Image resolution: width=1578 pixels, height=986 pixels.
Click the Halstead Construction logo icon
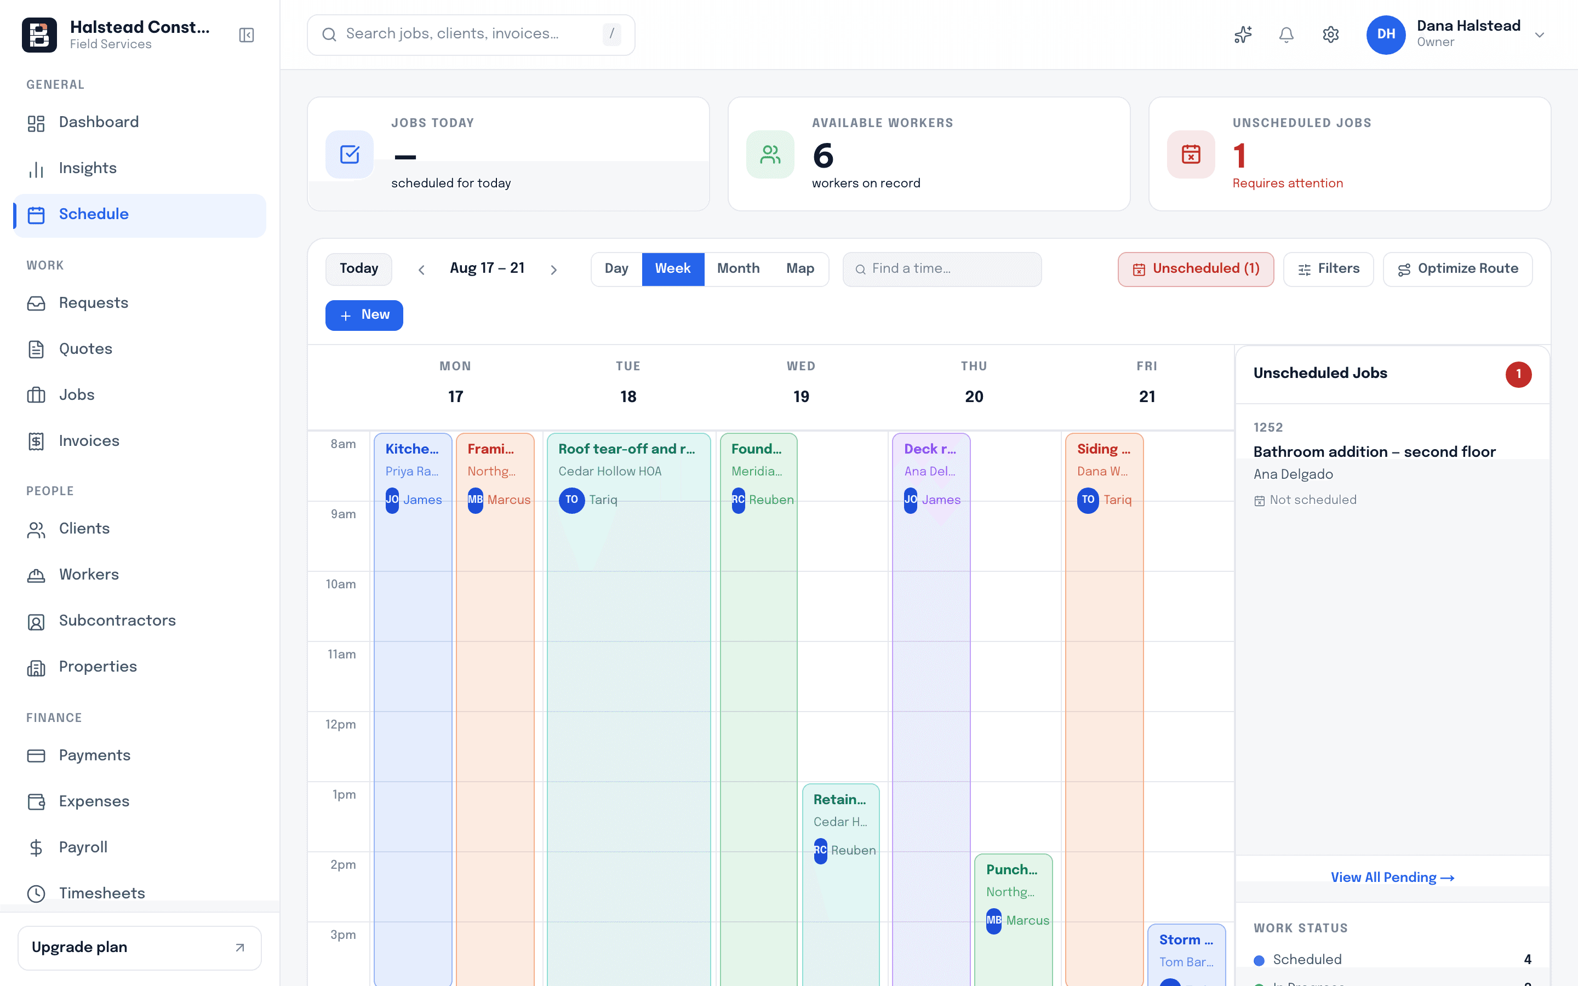tap(39, 35)
